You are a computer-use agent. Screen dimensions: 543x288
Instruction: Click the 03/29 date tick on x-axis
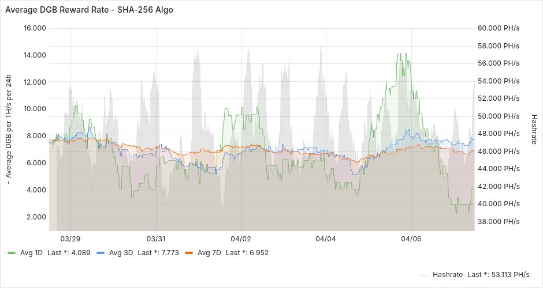70,238
